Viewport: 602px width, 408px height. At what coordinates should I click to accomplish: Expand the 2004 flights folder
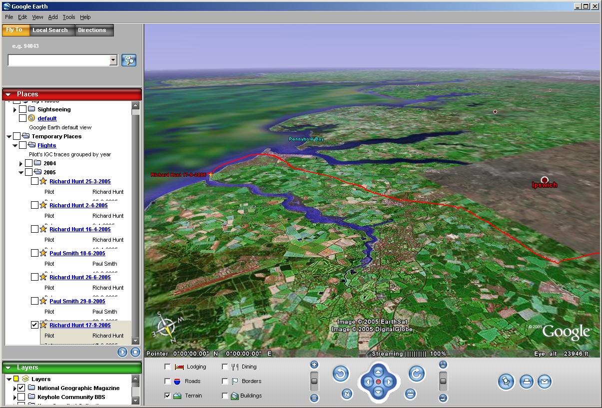[x=21, y=163]
